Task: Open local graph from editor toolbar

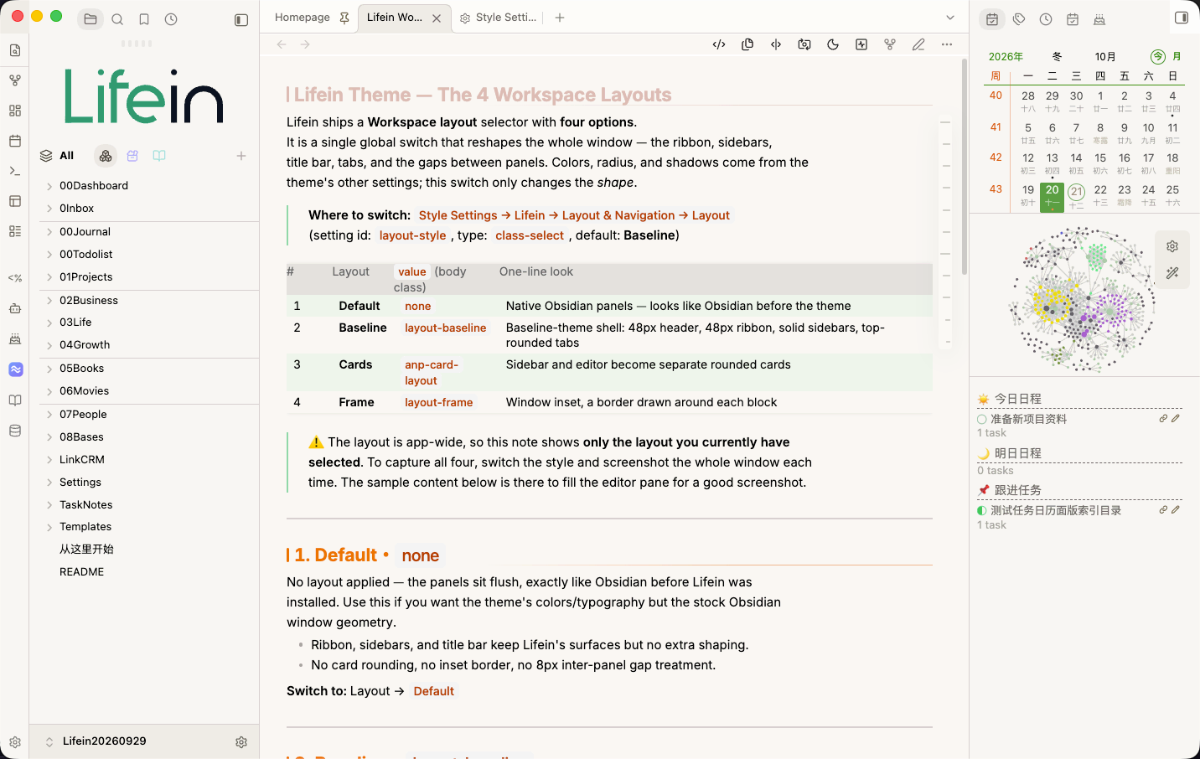Action: (x=890, y=44)
